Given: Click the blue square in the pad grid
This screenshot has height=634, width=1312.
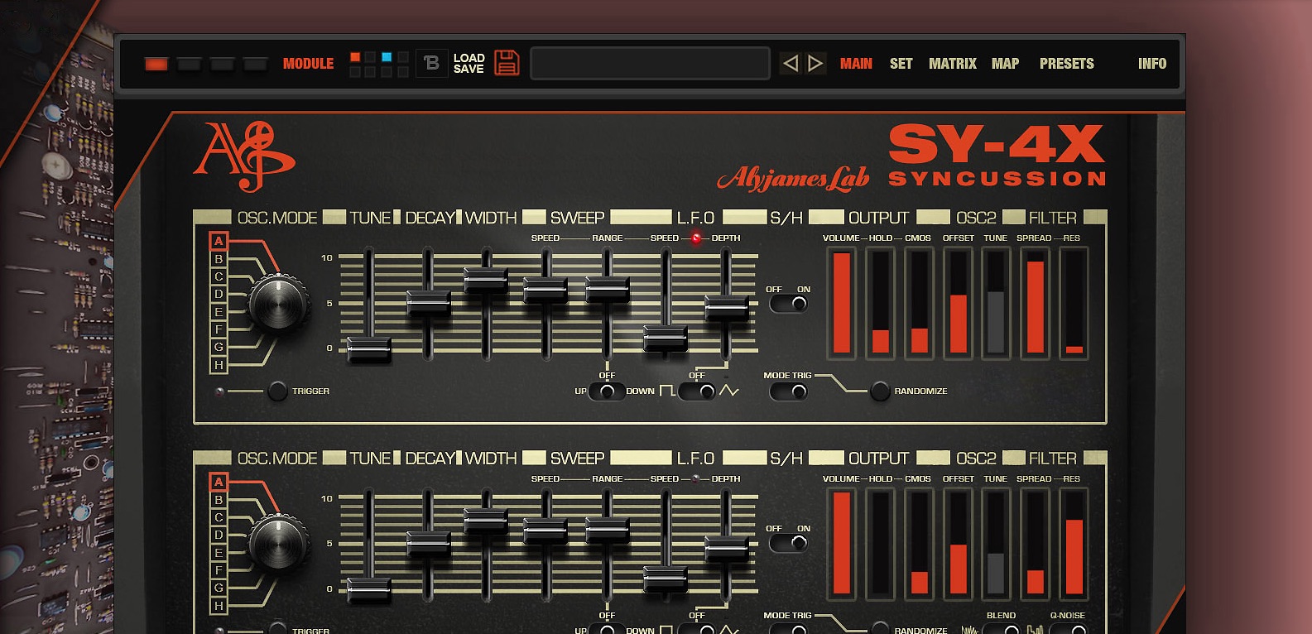Looking at the screenshot, I should tap(387, 57).
